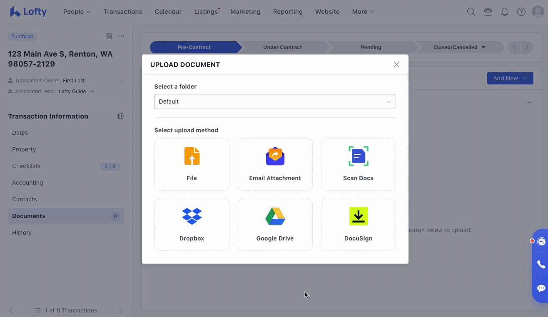Choose the Scan Docs upload method

(x=358, y=164)
